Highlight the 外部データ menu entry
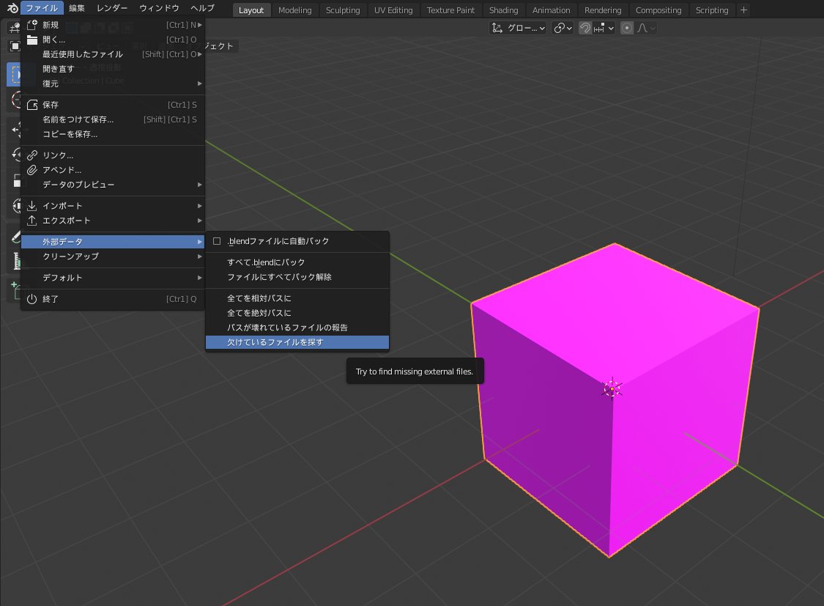Viewport: 824px width, 606px height. 113,242
